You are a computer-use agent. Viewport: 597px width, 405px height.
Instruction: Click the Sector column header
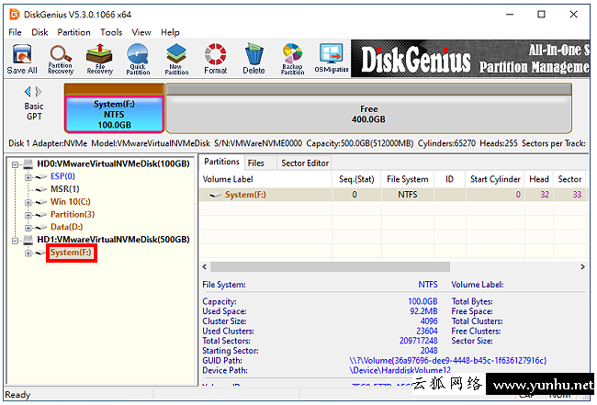[569, 179]
